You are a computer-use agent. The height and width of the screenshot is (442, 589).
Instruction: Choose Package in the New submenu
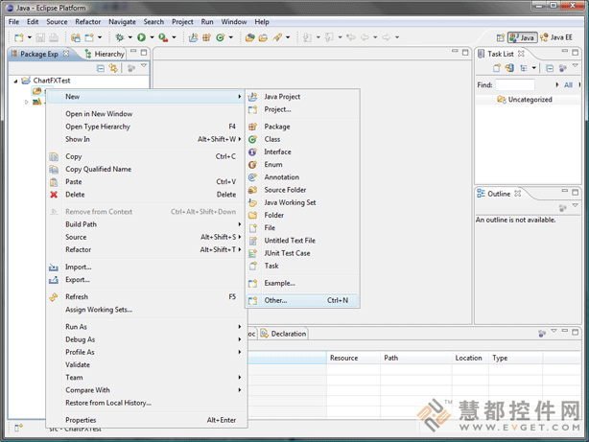302,127
